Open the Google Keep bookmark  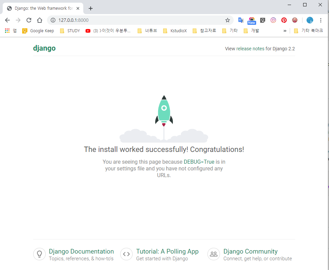click(38, 31)
